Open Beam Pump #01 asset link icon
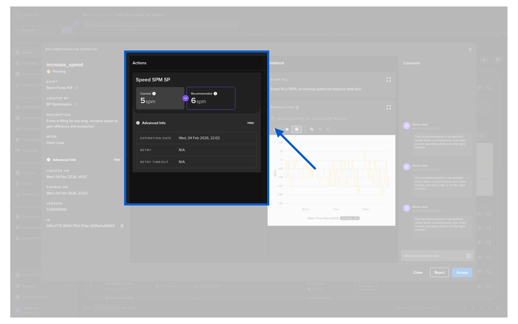 [x=76, y=88]
